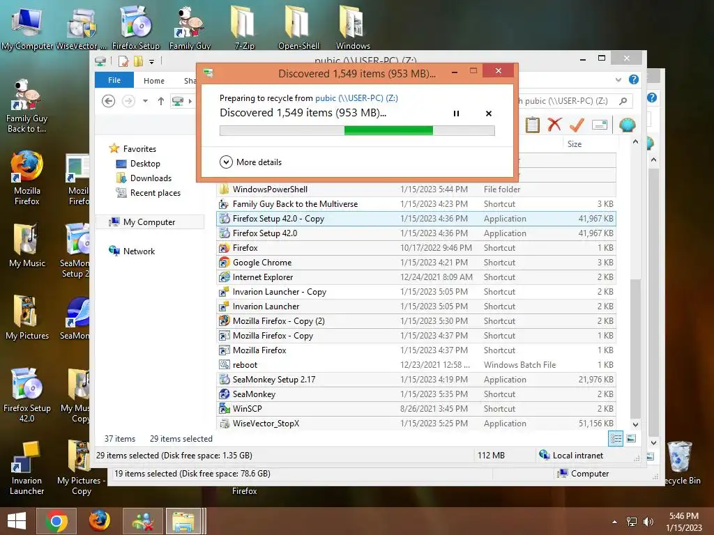Select Mozilla Firefox - Copy (2) row

point(416,320)
